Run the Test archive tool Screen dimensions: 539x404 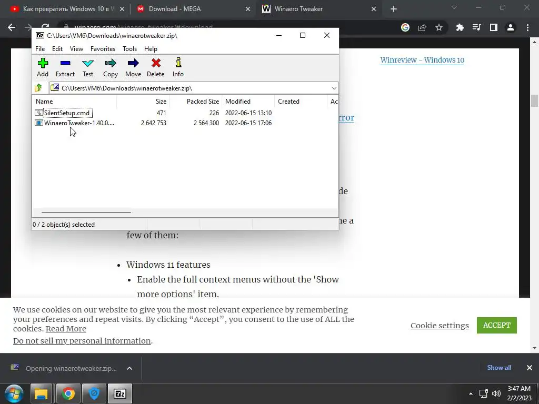[88, 67]
